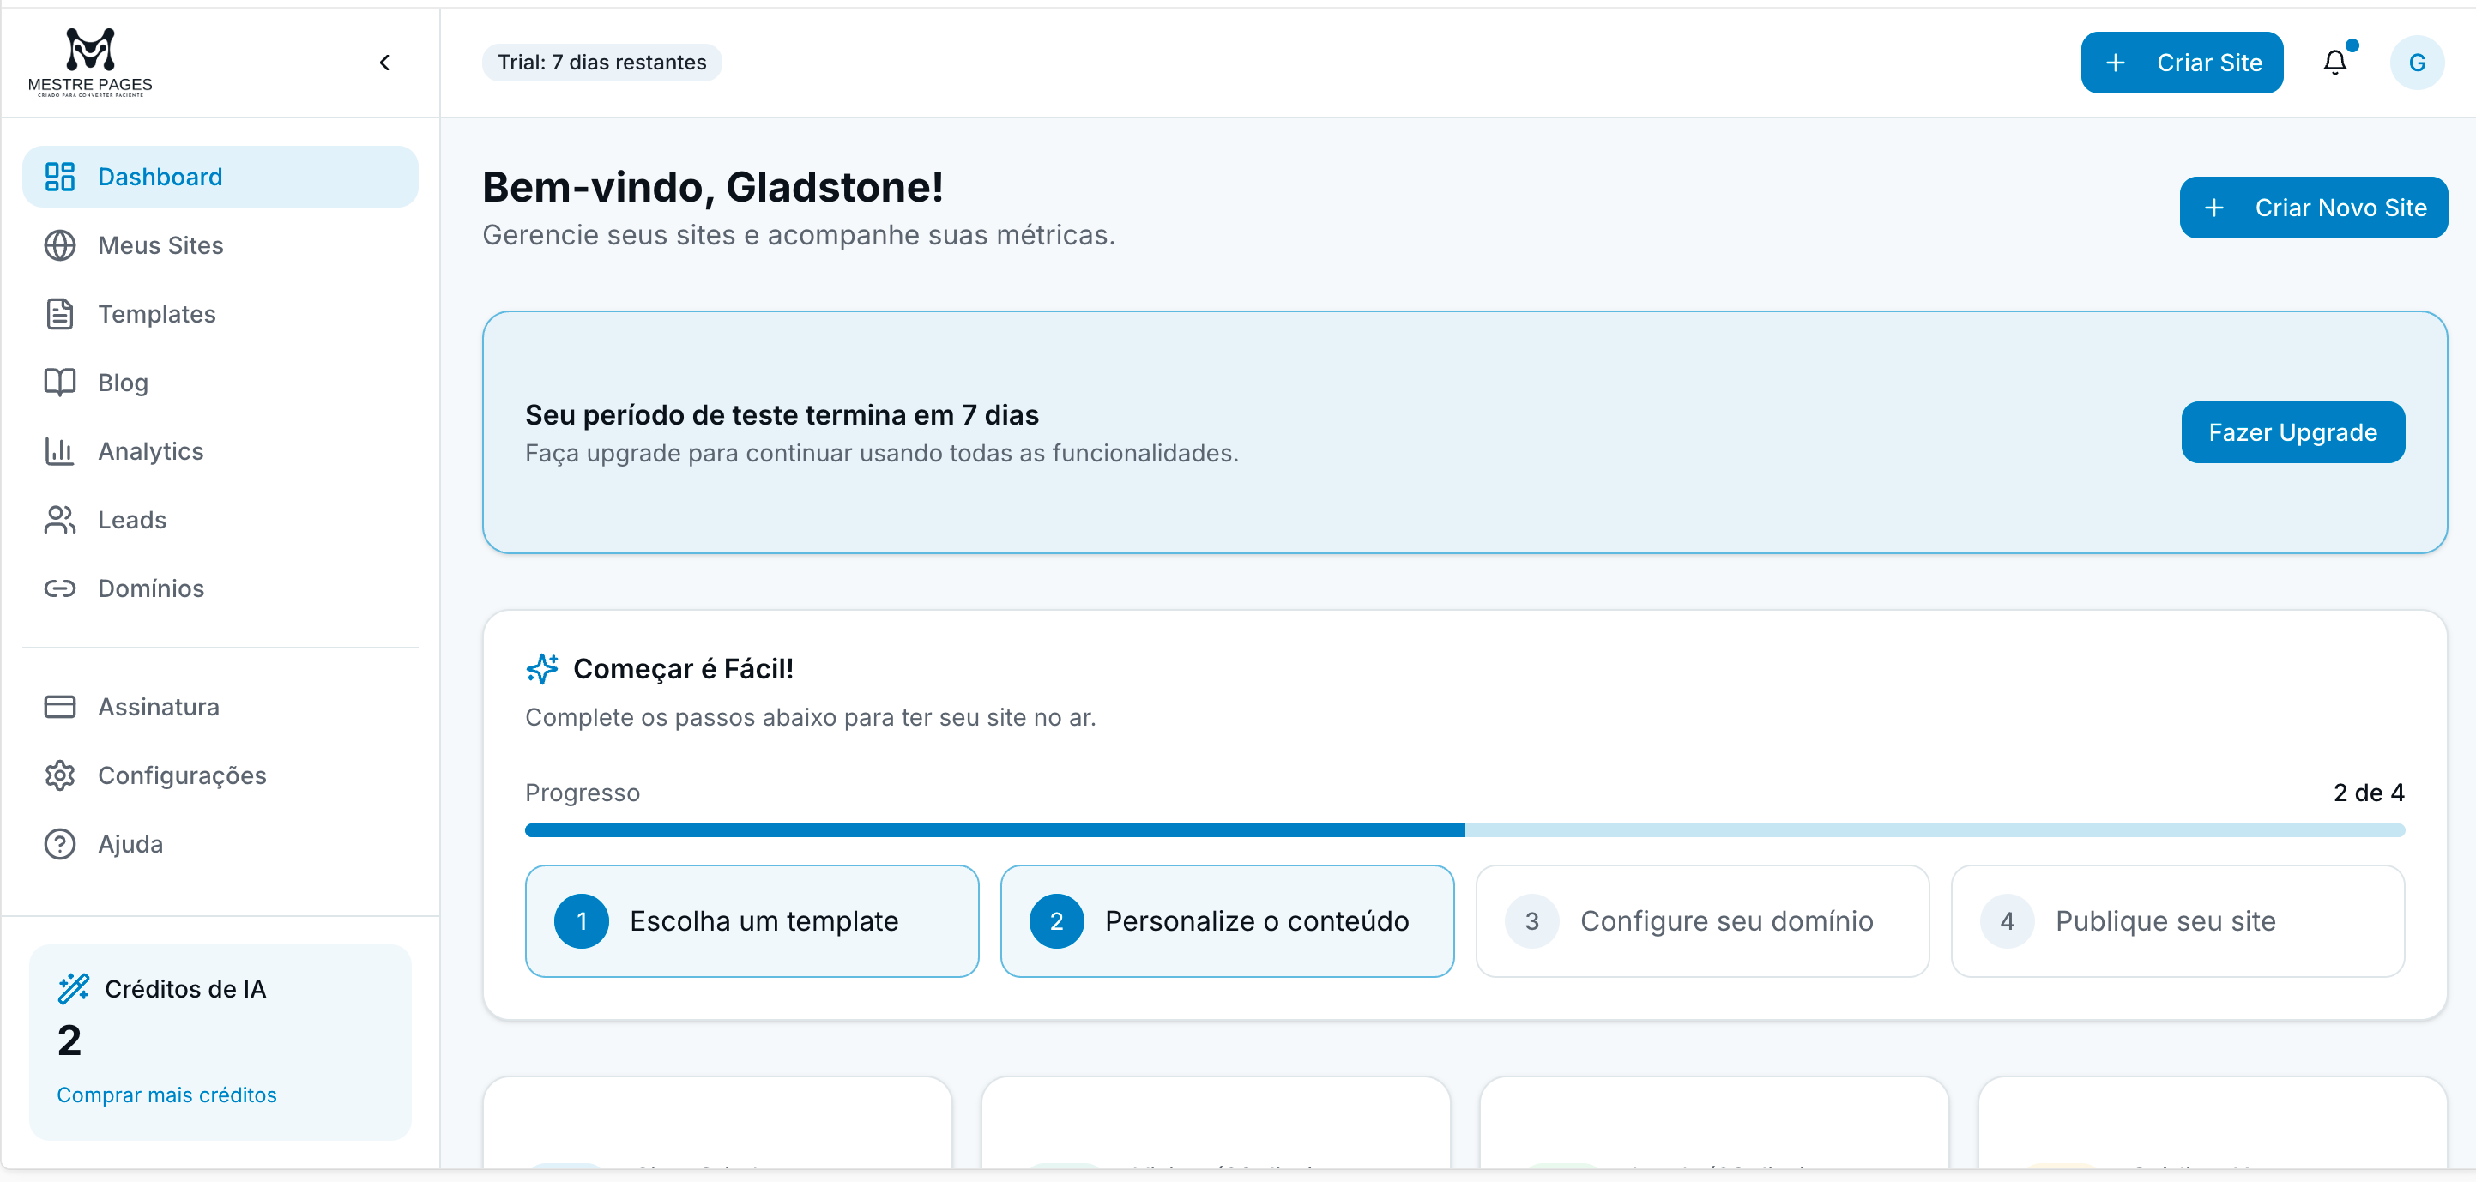This screenshot has height=1182, width=2476.
Task: Collapse the sidebar with the chevron arrow
Action: [384, 62]
